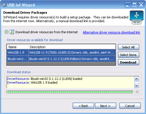Click the Download button
The image size is (146, 114).
128,62
